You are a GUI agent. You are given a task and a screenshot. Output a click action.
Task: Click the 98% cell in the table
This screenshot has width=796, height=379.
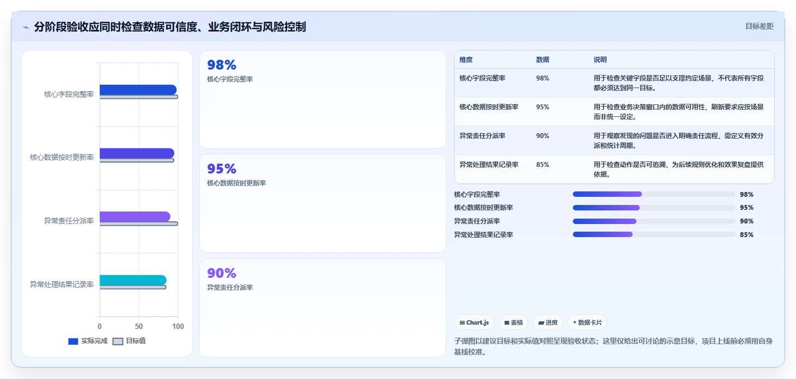tap(543, 78)
